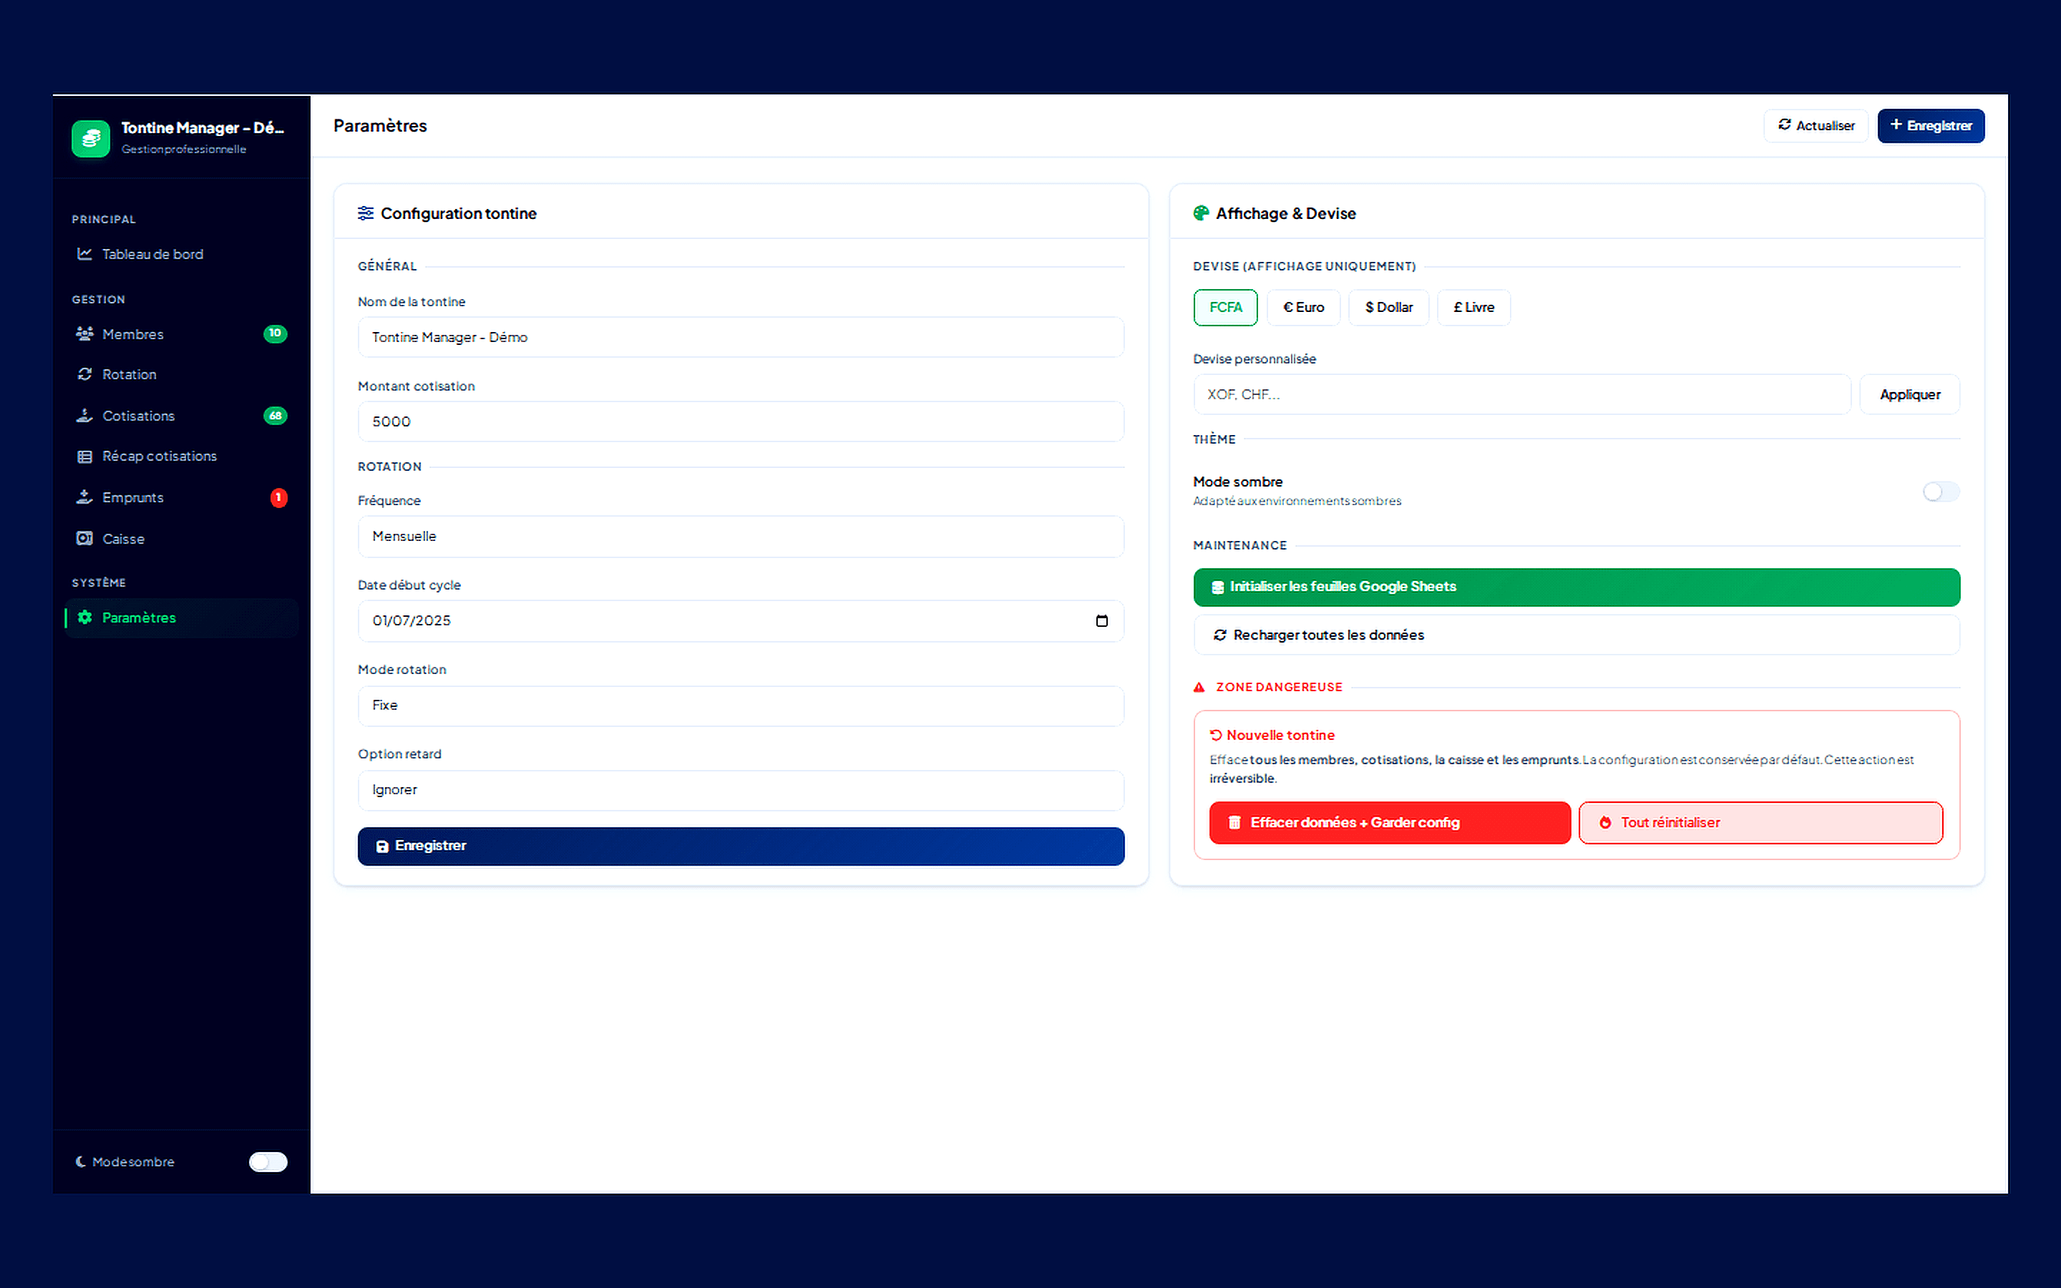Open Caisse using its camera-style icon
This screenshot has height=1288, width=2061.
pos(84,538)
